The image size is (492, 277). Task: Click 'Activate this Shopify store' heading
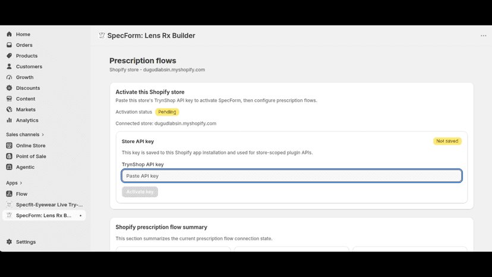click(150, 92)
